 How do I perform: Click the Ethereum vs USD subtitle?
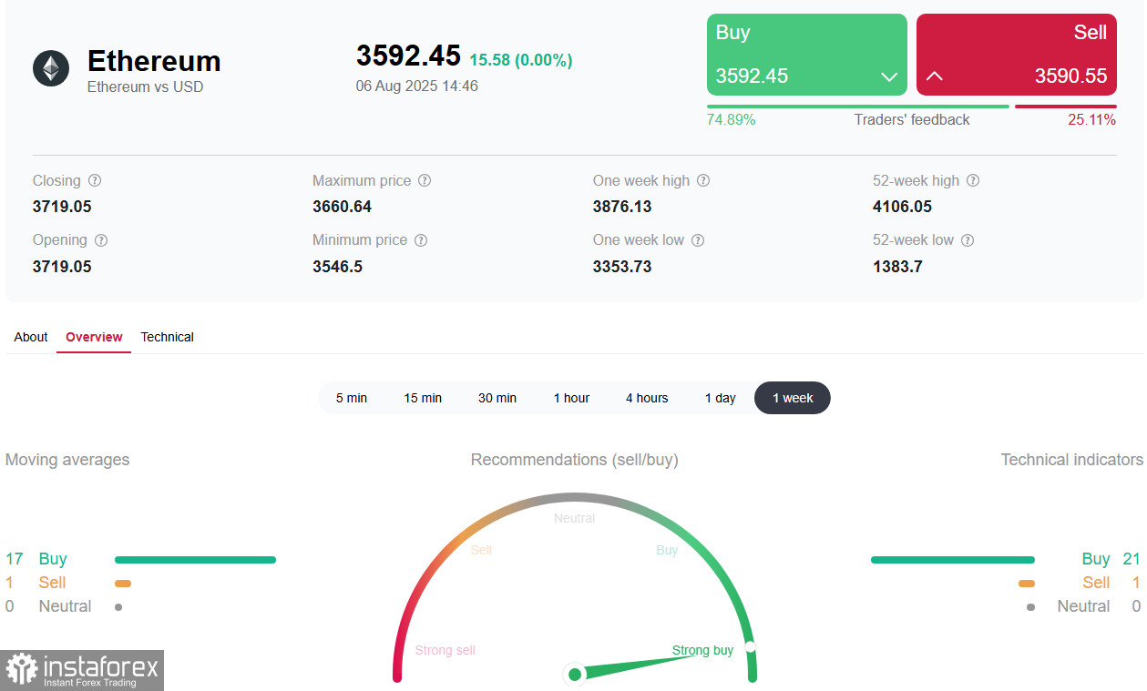coord(146,87)
